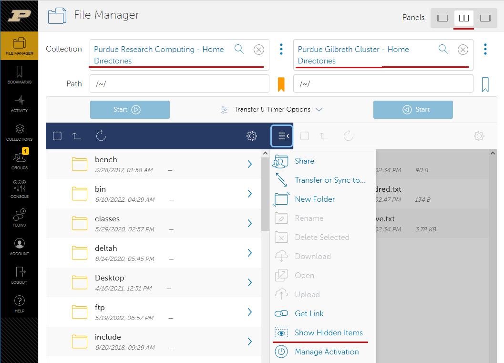504x363 pixels.
Task: Open left collection three-dot options menu
Action: pos(281,49)
